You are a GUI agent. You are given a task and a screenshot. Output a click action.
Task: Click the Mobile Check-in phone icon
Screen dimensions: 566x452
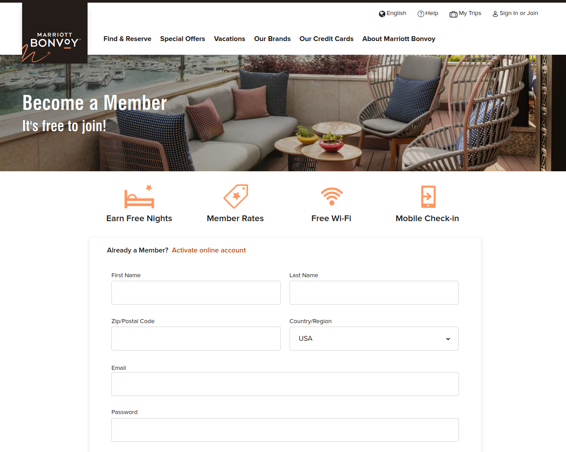pyautogui.click(x=428, y=196)
